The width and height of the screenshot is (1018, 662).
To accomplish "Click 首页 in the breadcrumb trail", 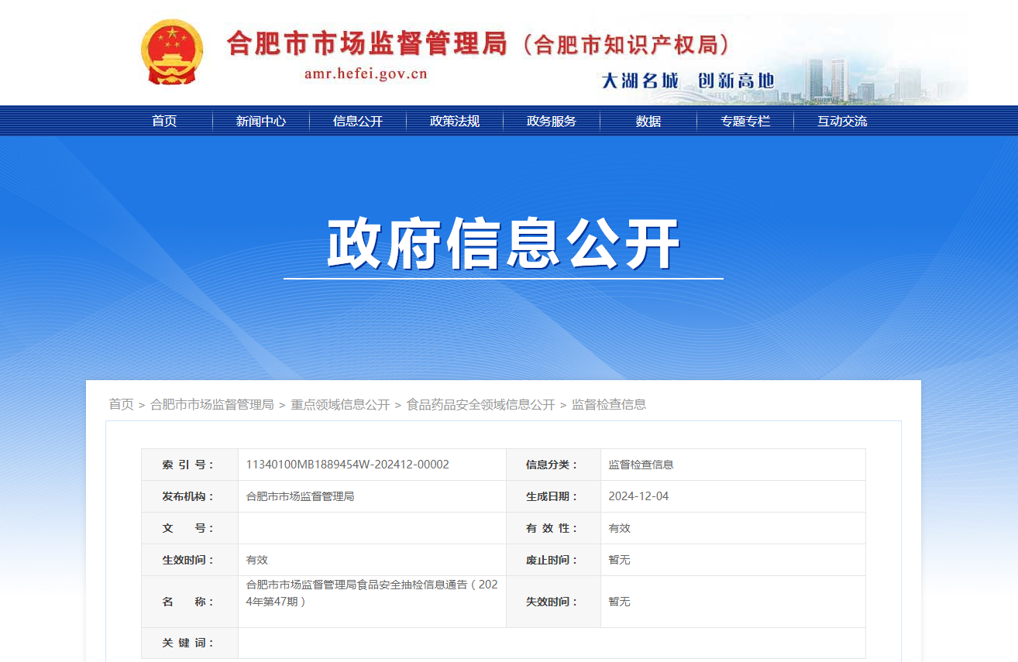I will [x=121, y=404].
